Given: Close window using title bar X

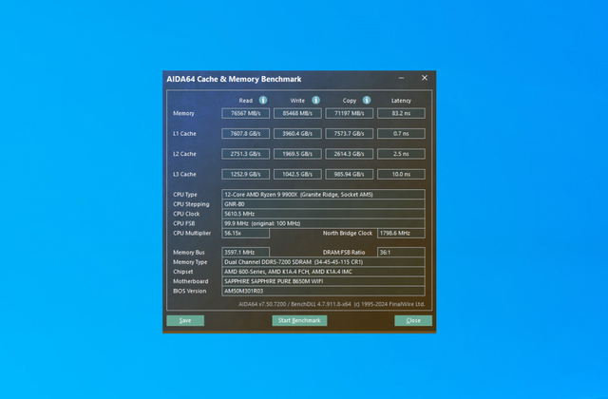Looking at the screenshot, I should coord(425,78).
